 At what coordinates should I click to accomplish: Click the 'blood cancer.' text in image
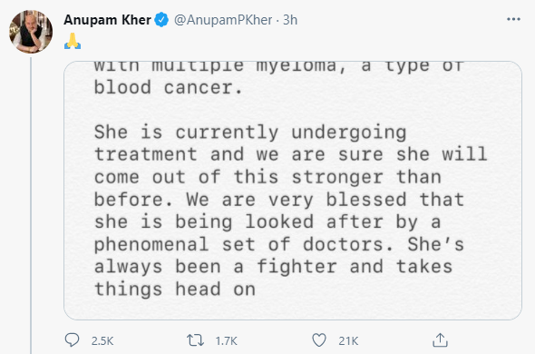[x=169, y=87]
